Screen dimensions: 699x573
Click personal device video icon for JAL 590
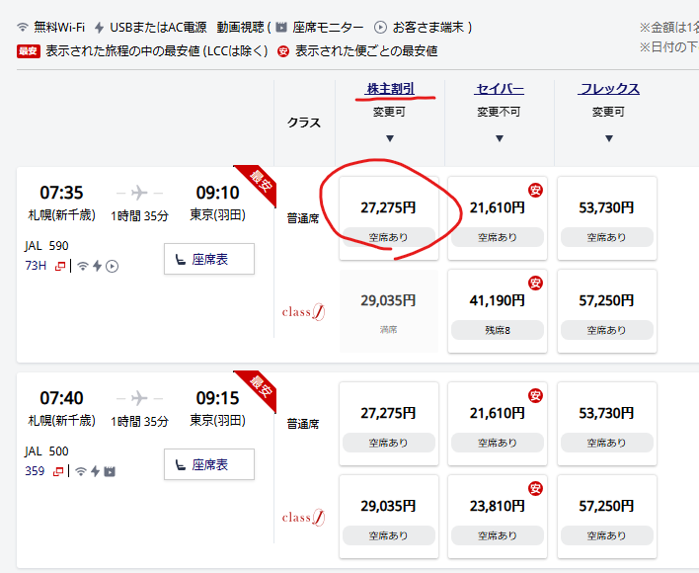pyautogui.click(x=112, y=267)
